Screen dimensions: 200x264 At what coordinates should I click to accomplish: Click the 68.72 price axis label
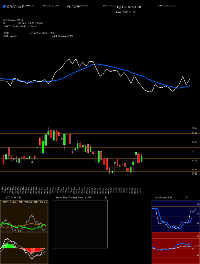tap(194, 161)
